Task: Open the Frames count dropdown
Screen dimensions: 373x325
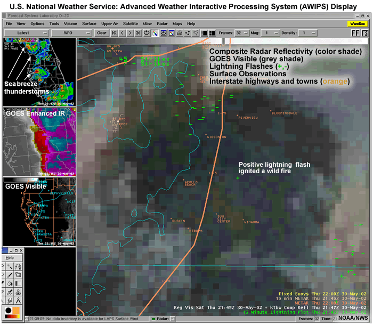Action: click(242, 33)
